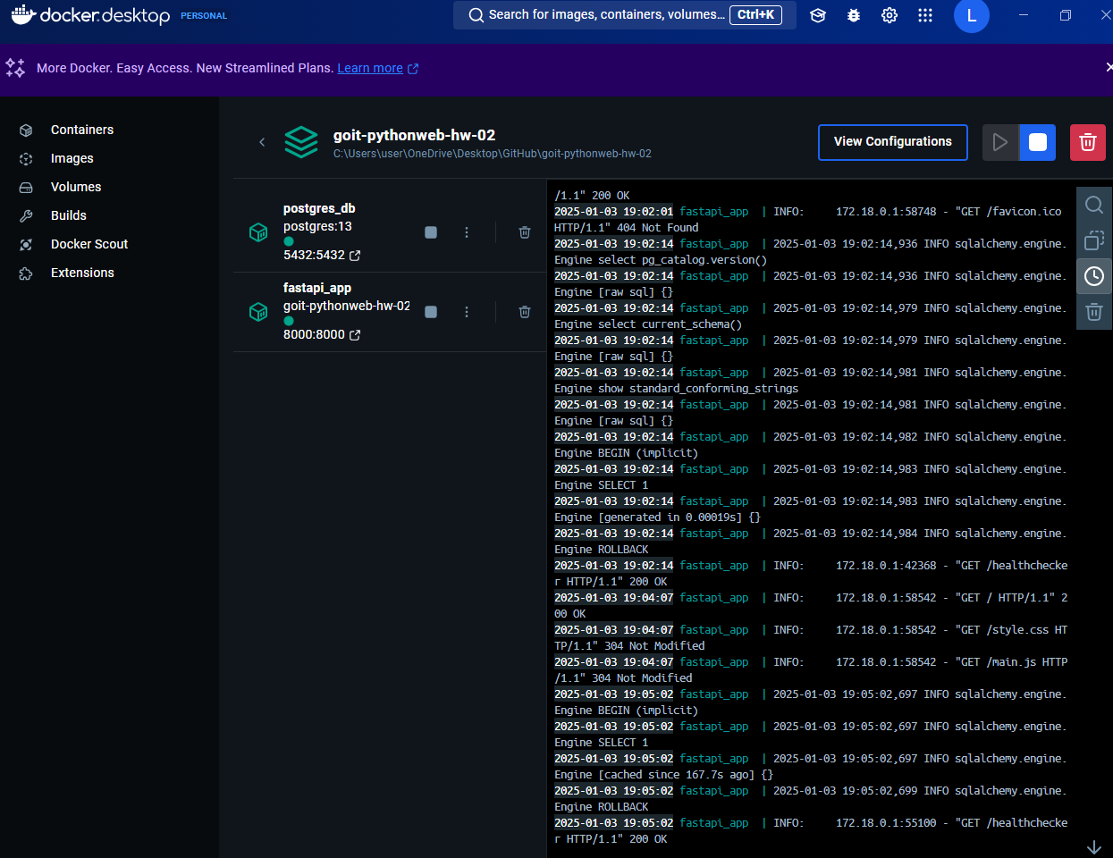Click the Learn more link in banner
Image resolution: width=1113 pixels, height=858 pixels.
tap(370, 68)
